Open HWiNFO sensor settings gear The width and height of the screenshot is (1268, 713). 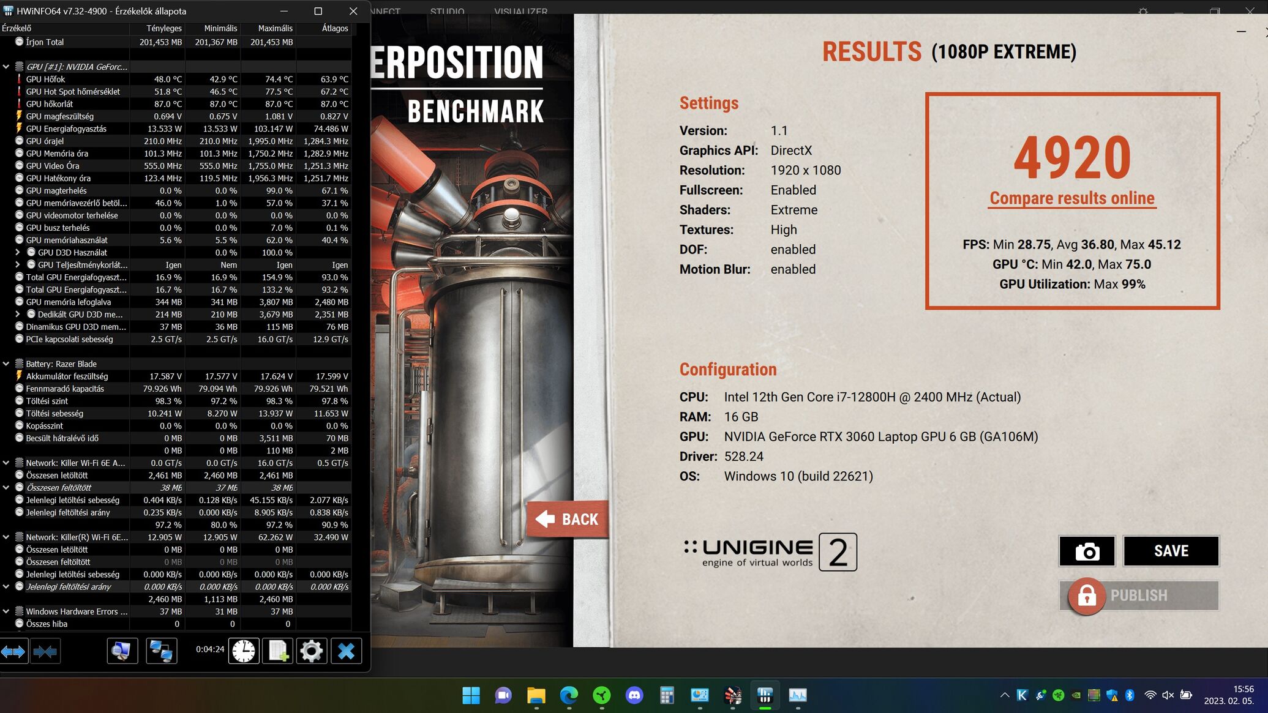311,651
